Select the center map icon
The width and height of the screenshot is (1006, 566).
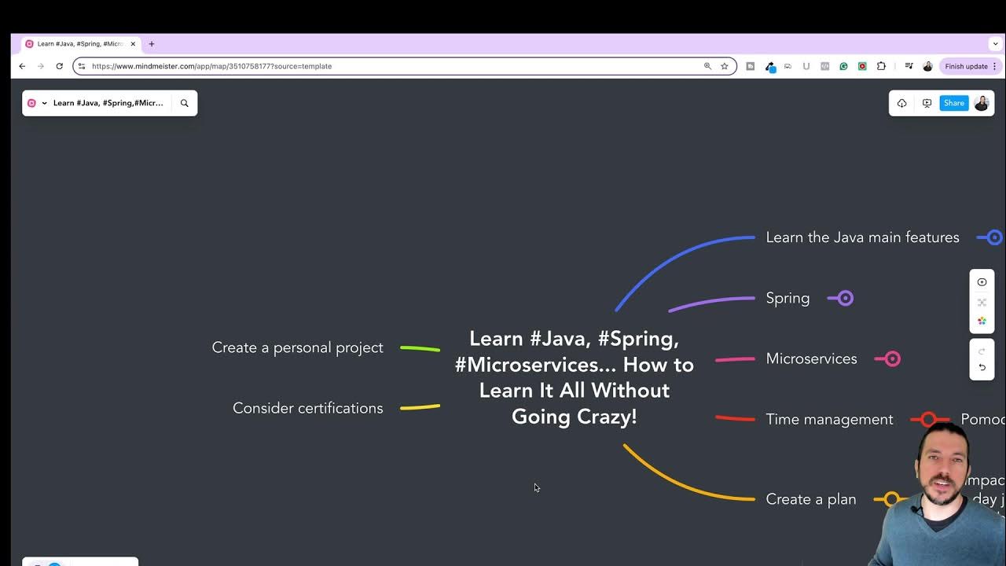(982, 302)
